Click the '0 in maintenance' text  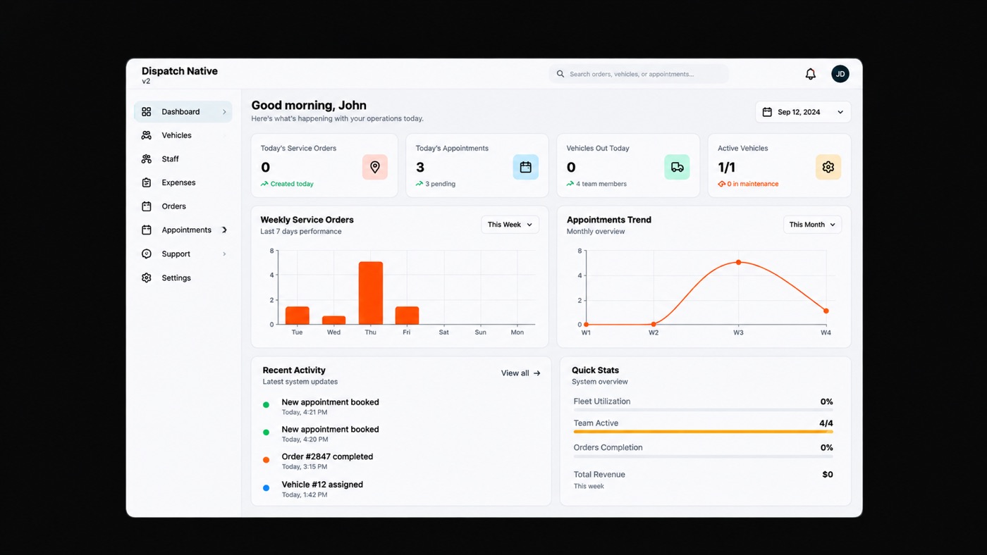[x=753, y=184]
